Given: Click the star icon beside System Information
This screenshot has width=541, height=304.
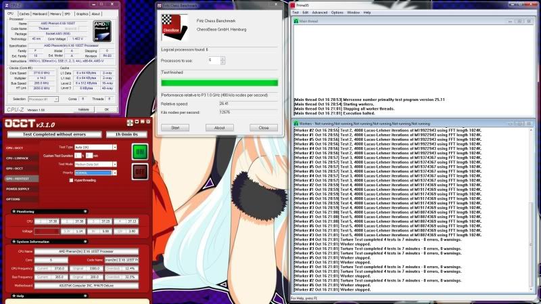Looking at the screenshot, I should (14, 242).
